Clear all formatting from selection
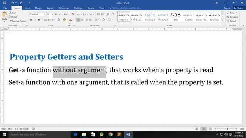Screen dimensions: 246x138 point(73,14)
